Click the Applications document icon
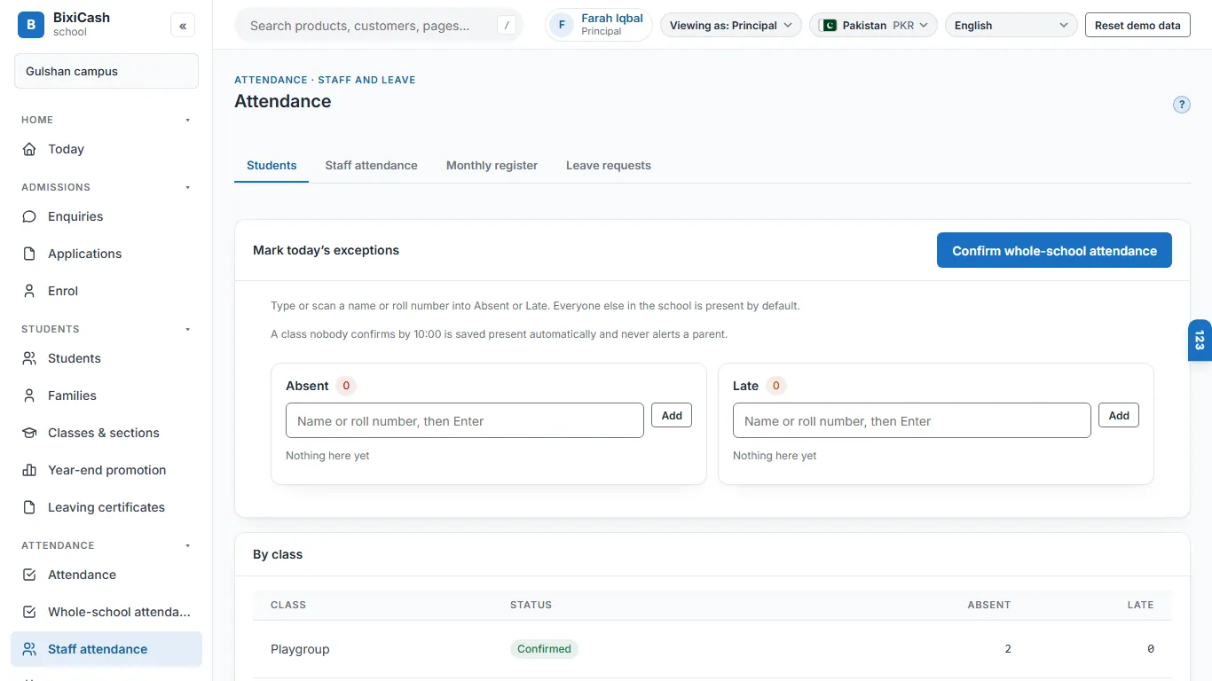This screenshot has height=681, width=1212. (x=29, y=254)
